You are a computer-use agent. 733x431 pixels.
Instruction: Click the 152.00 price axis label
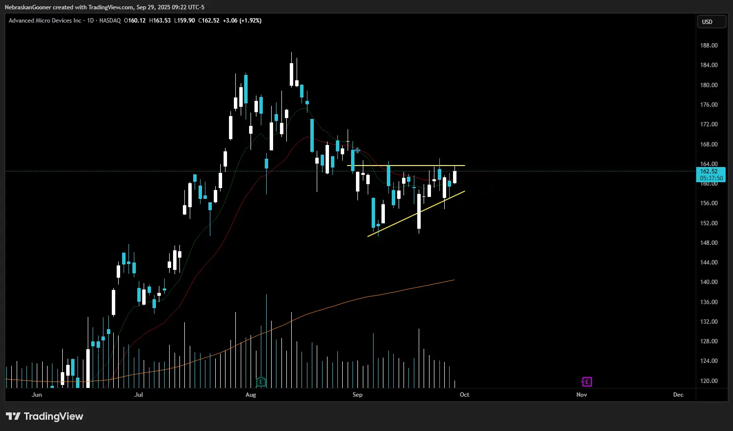coord(708,223)
